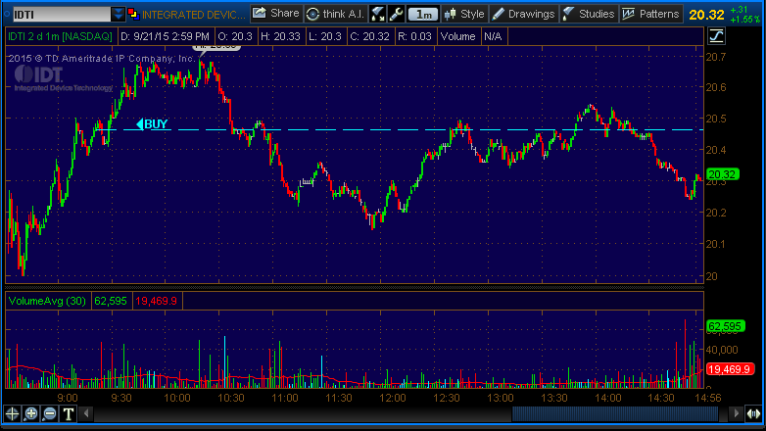Screen dimensions: 766x431
Task: Click the wrench chart settings icon
Action: pyautogui.click(x=396, y=14)
